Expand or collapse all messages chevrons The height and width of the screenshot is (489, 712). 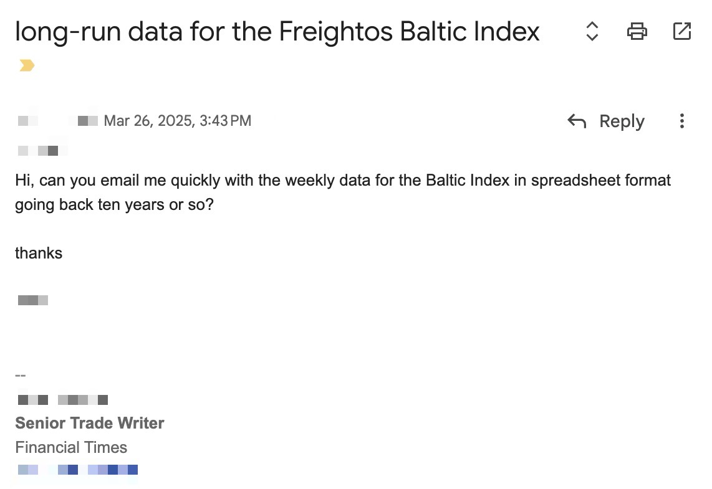592,31
